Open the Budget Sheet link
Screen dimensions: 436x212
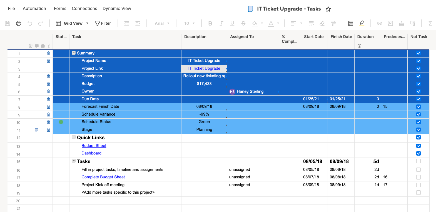tap(94, 146)
